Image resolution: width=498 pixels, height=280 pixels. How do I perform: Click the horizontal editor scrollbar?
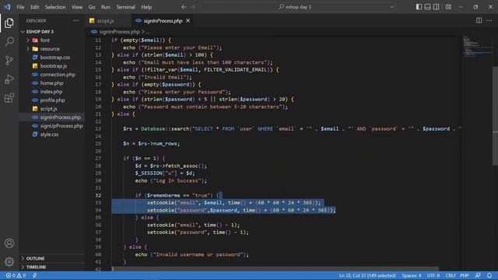point(275,268)
